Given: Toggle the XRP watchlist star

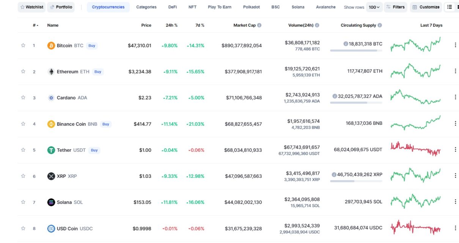Looking at the screenshot, I should tap(23, 176).
